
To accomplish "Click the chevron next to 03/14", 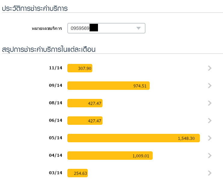I will pyautogui.click(x=210, y=173).
